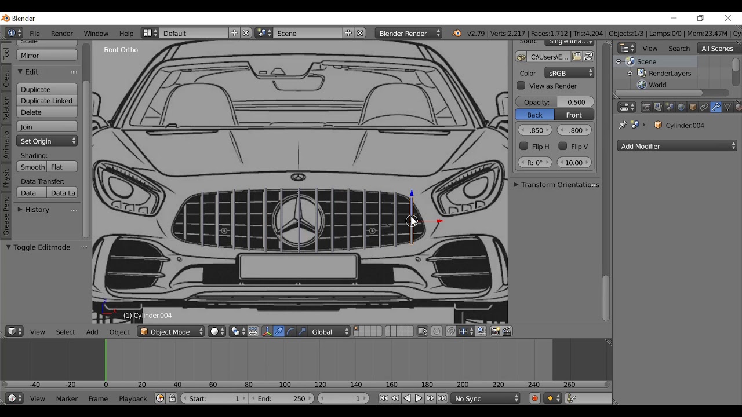Enable the Flip V checkbox

(562, 147)
